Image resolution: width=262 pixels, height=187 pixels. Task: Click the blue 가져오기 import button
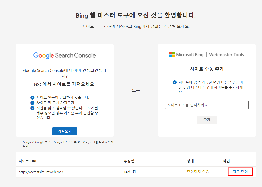click(x=65, y=131)
